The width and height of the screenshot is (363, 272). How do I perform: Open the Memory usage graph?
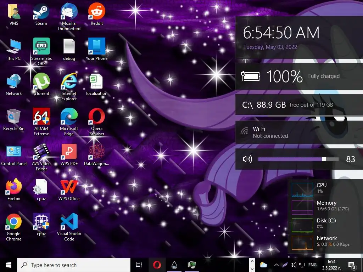tap(302, 208)
